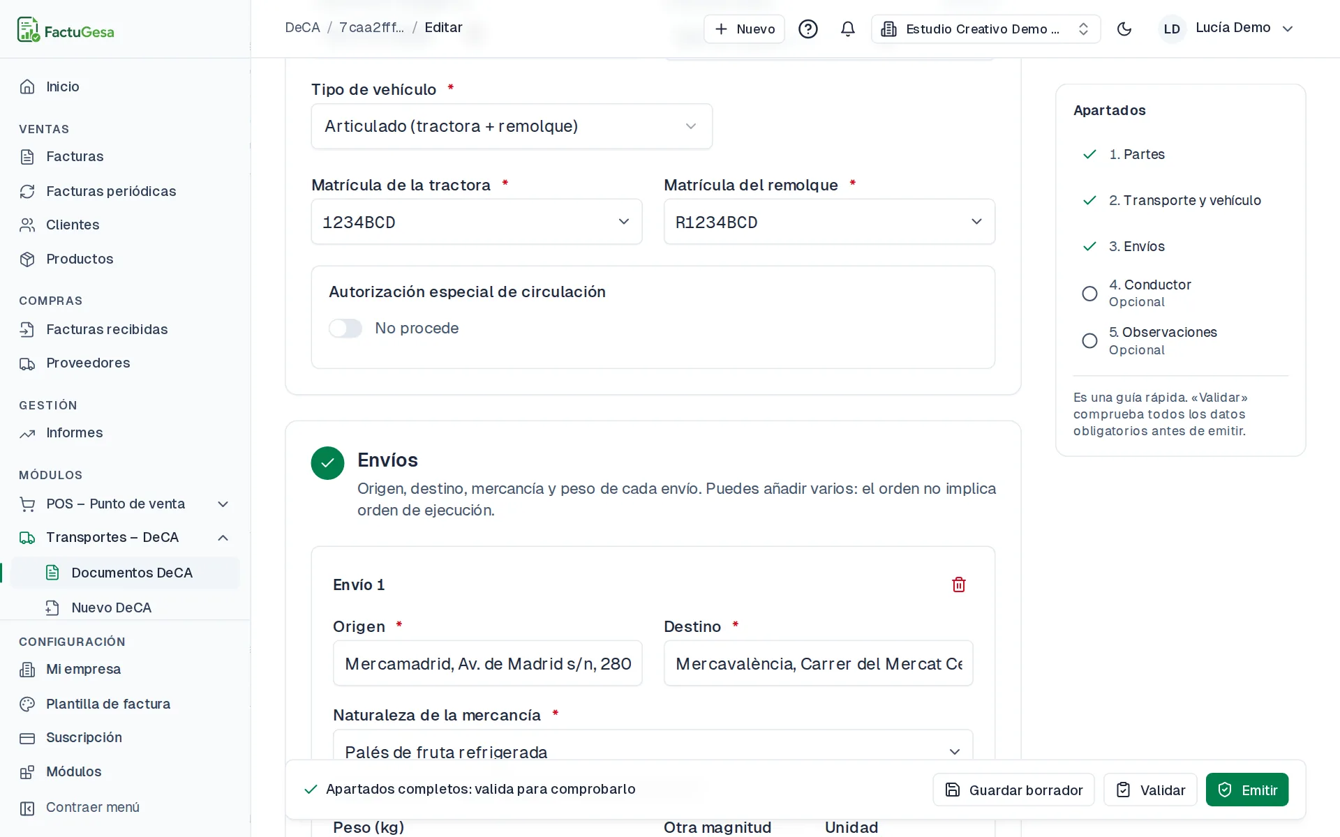This screenshot has height=837, width=1340.
Task: Switch to dark mode moon icon
Action: [x=1124, y=29]
